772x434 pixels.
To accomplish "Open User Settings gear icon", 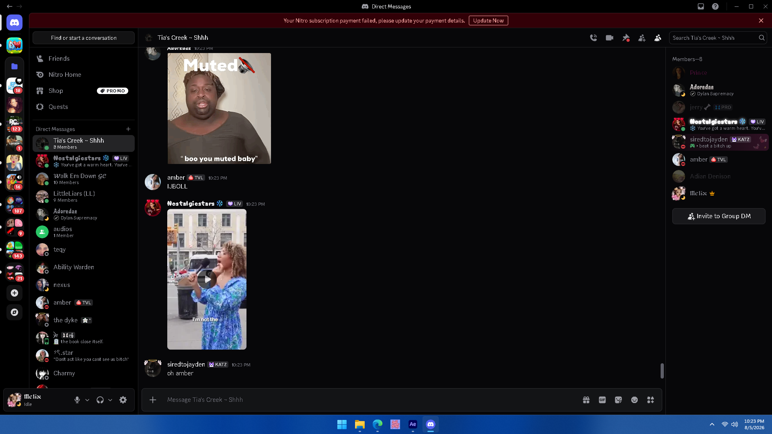I will coord(123,400).
